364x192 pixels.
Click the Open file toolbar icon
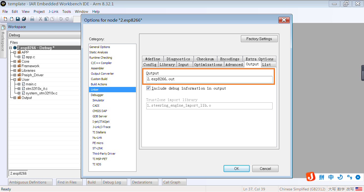tap(11, 19)
